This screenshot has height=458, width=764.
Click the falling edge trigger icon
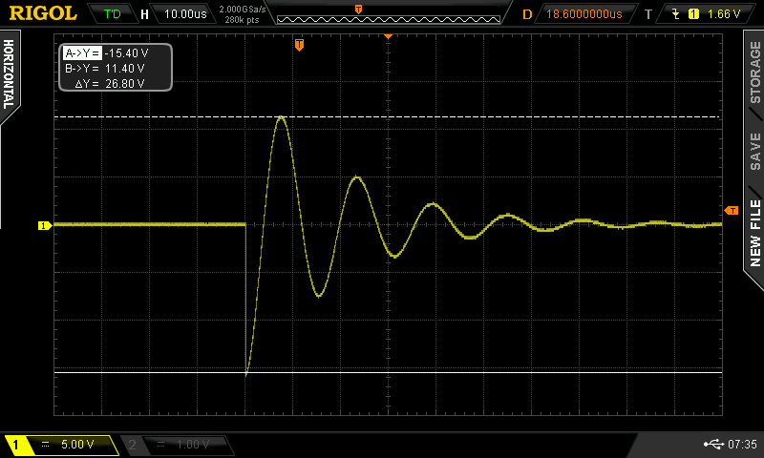click(675, 13)
